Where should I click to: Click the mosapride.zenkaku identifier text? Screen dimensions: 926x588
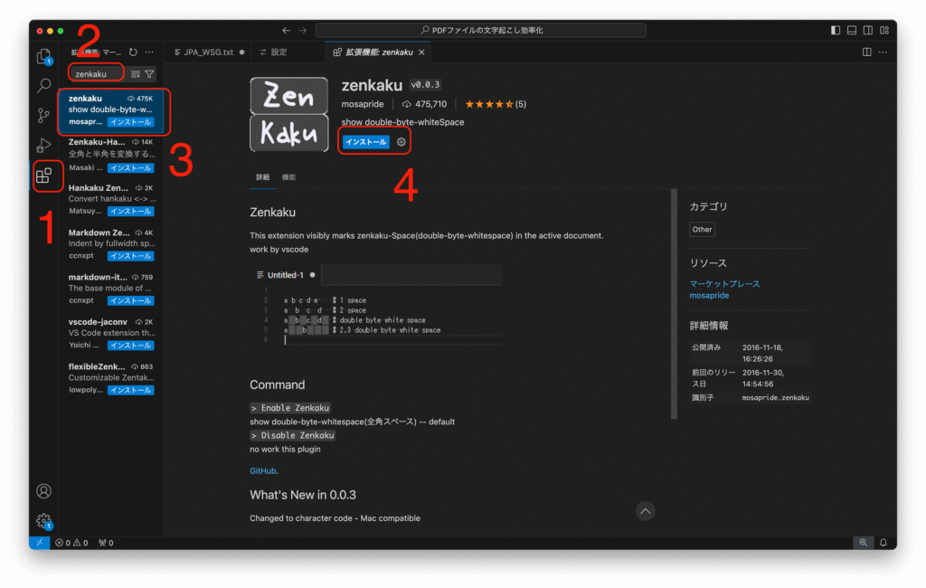tap(775, 398)
